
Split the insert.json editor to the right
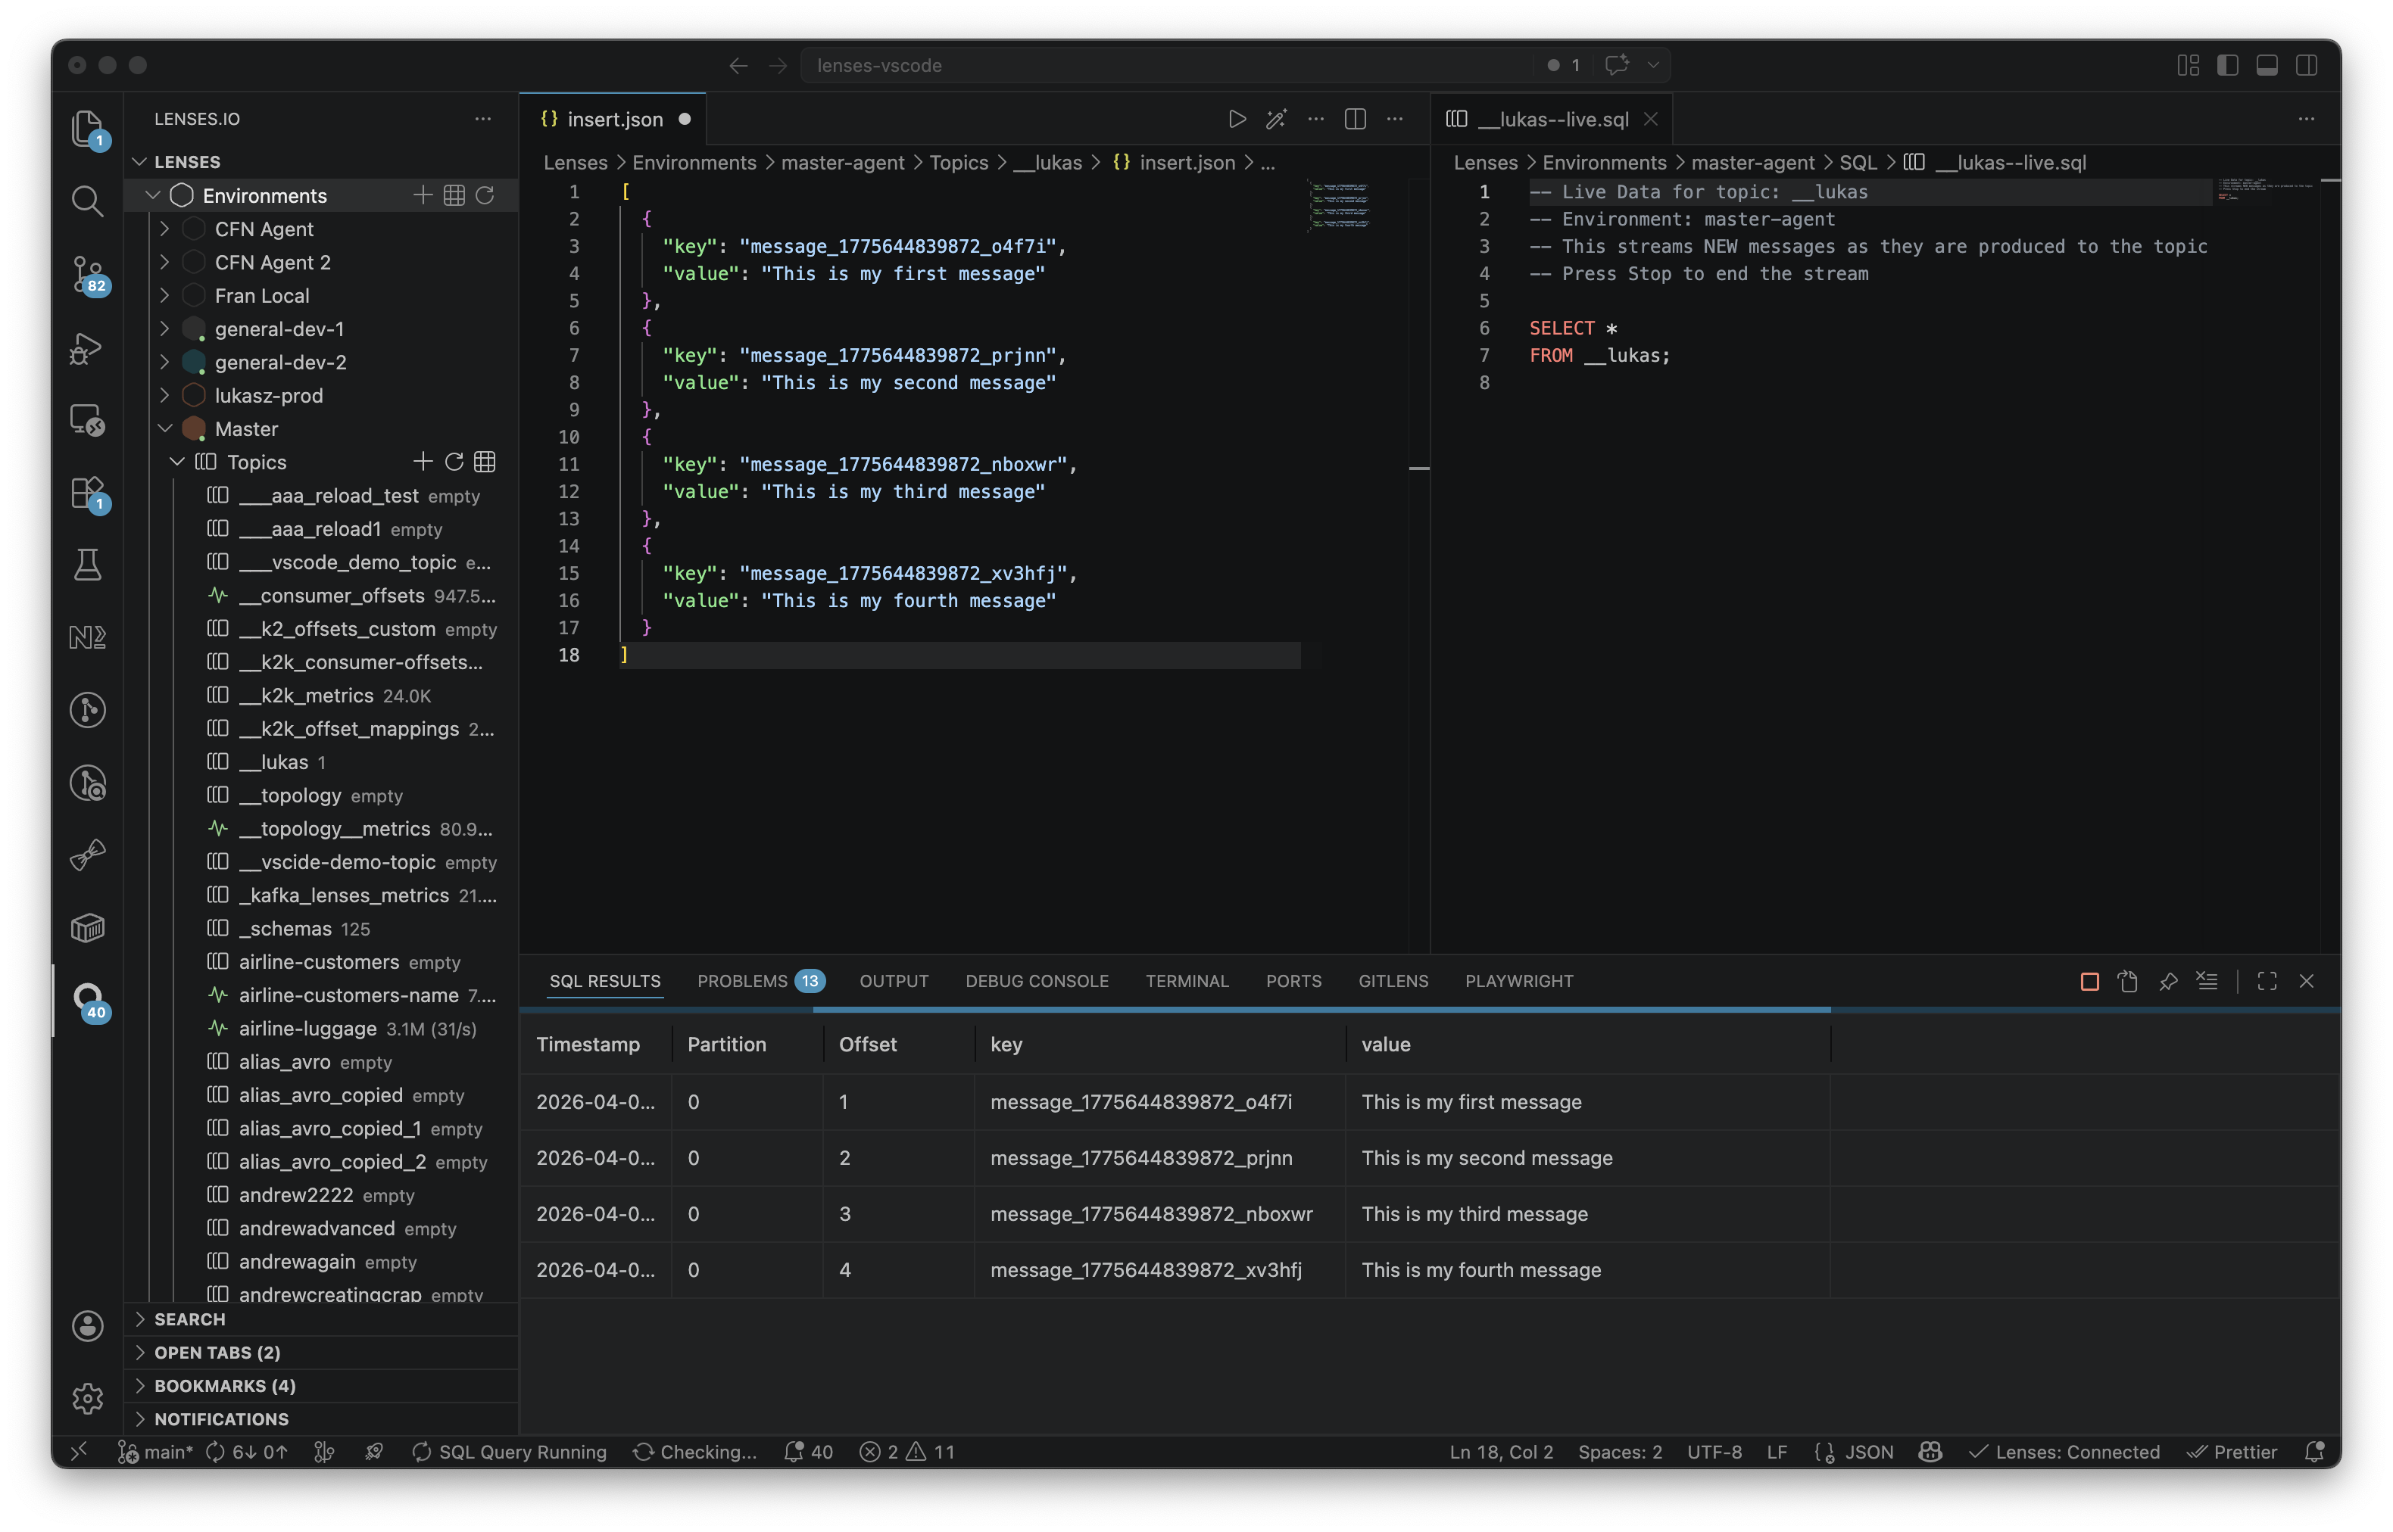click(x=1356, y=120)
